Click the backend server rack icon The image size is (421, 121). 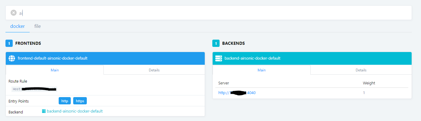tap(219, 58)
